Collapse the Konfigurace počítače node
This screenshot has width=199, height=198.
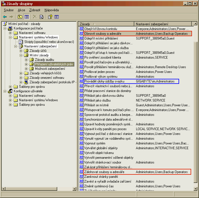coord(5,28)
